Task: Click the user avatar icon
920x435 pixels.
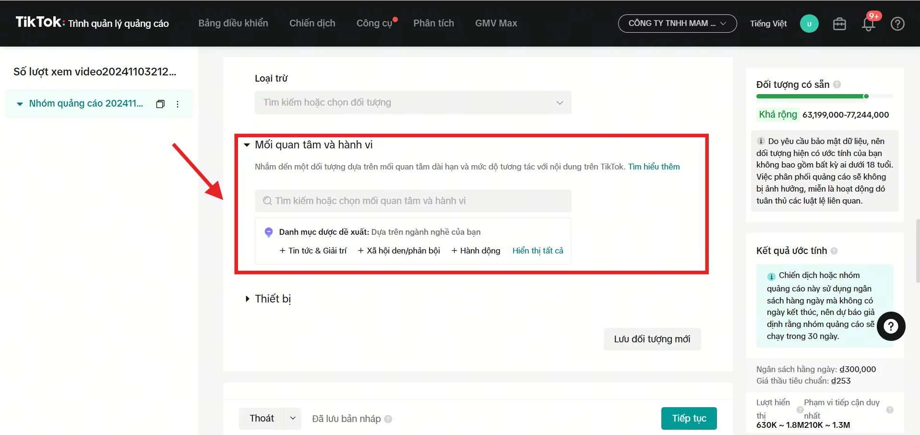Action: 809,24
